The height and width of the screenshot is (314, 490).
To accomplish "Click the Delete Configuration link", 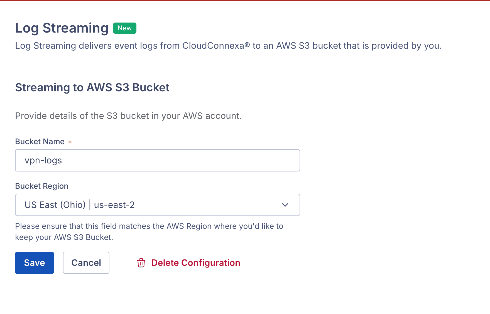I will 195,263.
